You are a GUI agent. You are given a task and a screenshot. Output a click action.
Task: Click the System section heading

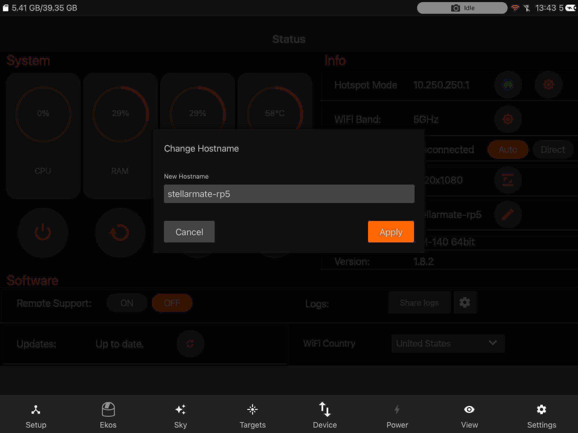tap(28, 60)
